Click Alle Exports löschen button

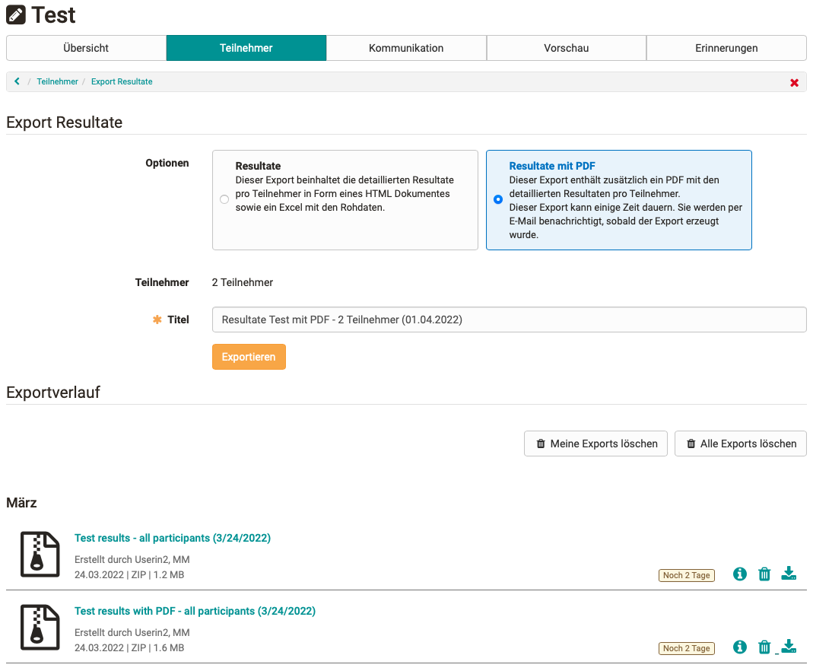click(x=740, y=444)
